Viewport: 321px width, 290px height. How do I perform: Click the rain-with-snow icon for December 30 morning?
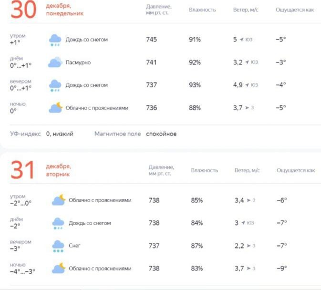point(55,40)
